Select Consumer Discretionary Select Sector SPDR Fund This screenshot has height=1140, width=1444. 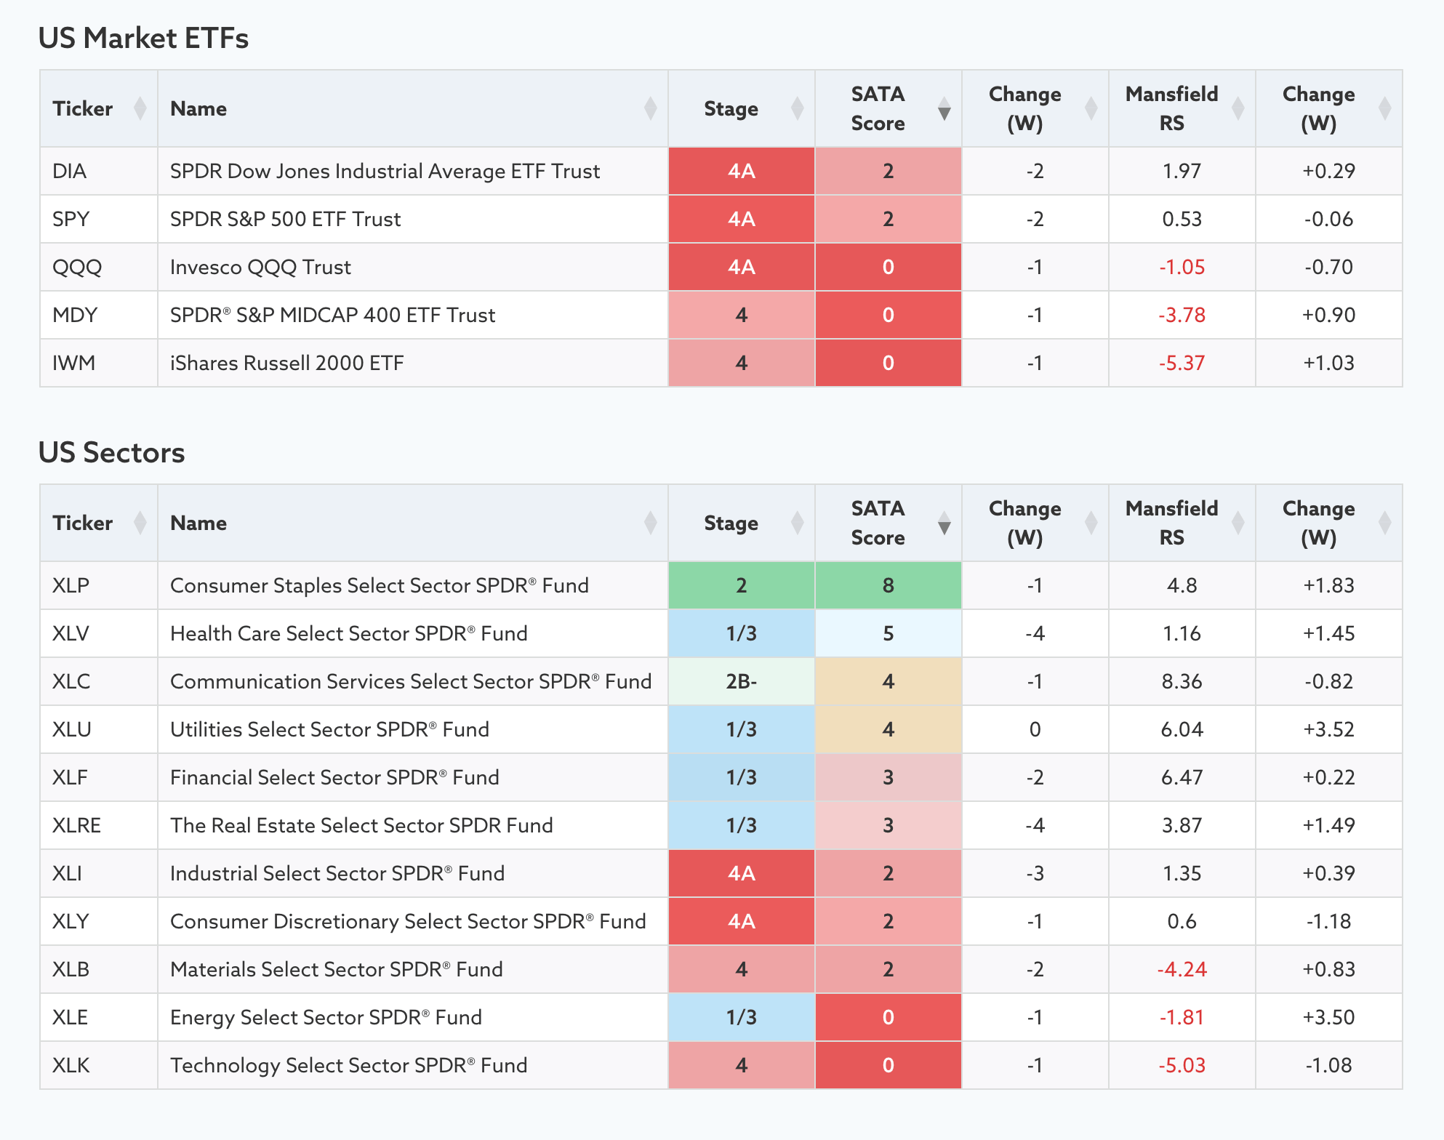pyautogui.click(x=408, y=921)
